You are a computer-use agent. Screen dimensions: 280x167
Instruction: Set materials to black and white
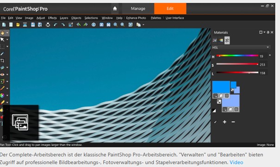214,111
